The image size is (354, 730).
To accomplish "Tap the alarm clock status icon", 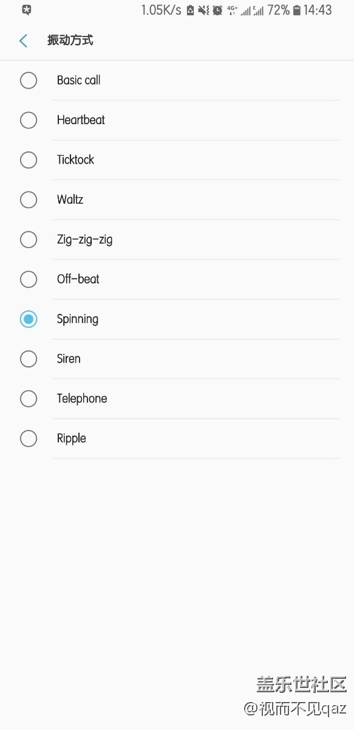I will coord(217,10).
